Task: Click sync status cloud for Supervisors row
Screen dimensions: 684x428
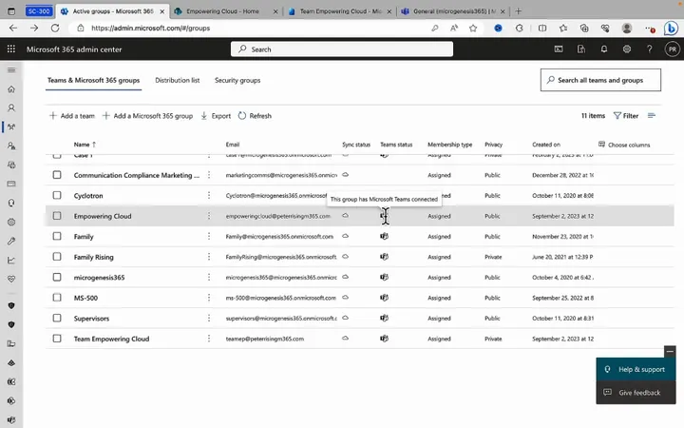Action: [x=345, y=318]
